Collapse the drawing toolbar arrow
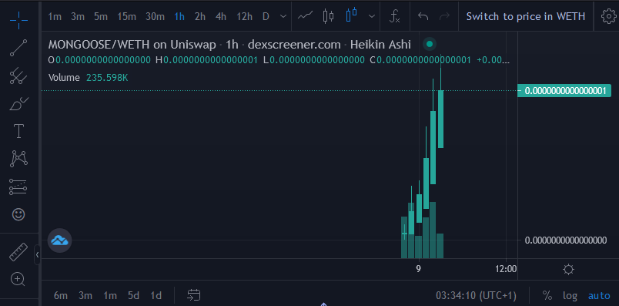 coord(37,255)
